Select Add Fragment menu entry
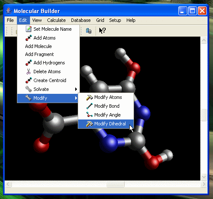213x199 pixels. 39,54
